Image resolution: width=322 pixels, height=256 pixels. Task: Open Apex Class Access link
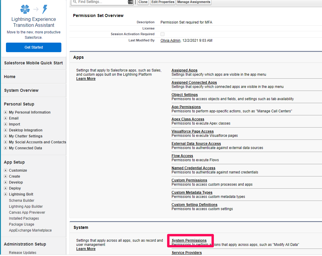tap(188, 119)
